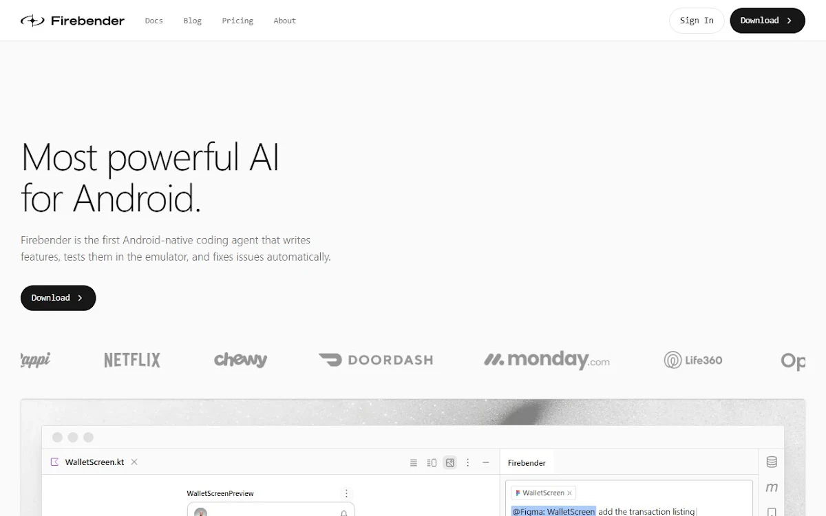Click the DoorDash logo
Image resolution: width=826 pixels, height=516 pixels.
(376, 360)
